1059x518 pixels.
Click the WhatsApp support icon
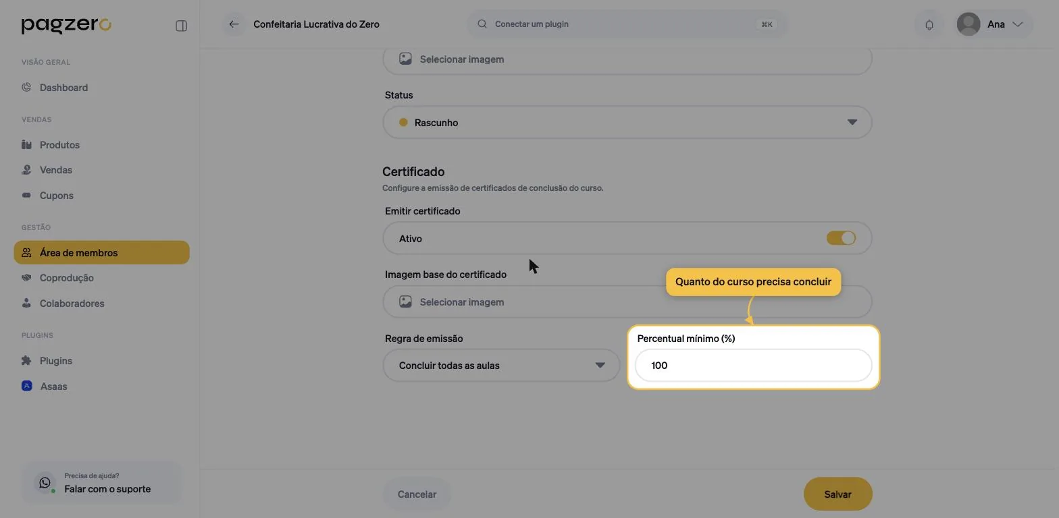[x=45, y=482]
